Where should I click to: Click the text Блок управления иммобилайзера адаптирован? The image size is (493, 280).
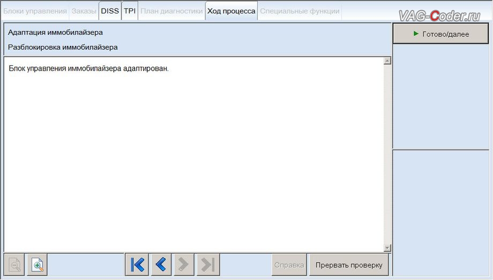click(x=88, y=68)
